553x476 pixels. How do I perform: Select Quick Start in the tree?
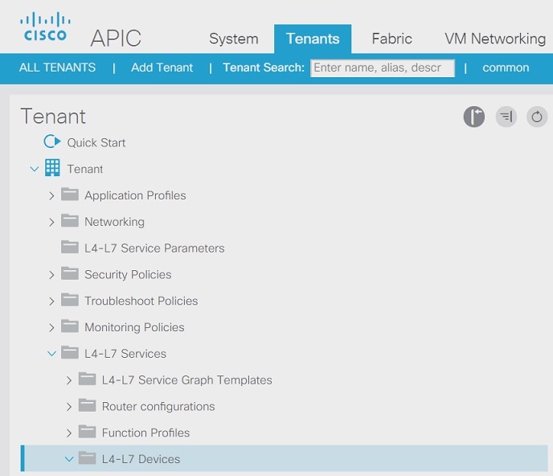click(x=96, y=142)
